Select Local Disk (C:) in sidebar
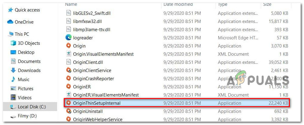 click(31, 107)
